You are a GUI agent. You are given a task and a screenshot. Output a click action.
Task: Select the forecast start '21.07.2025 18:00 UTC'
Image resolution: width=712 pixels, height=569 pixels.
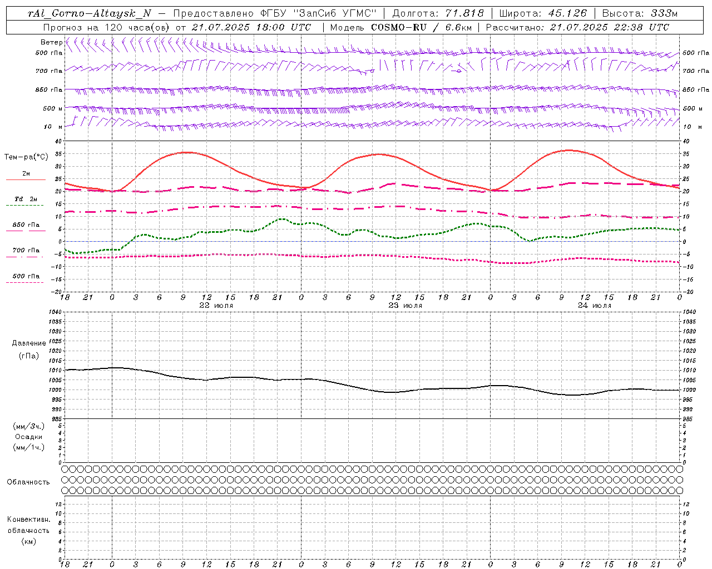point(251,27)
